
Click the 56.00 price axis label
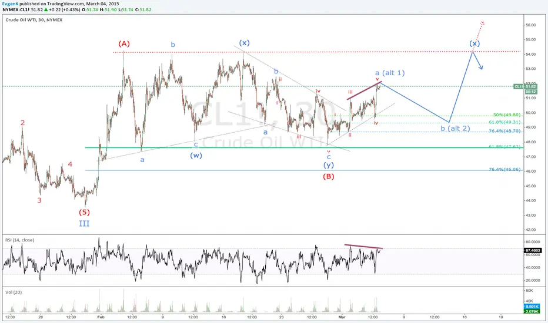point(530,25)
